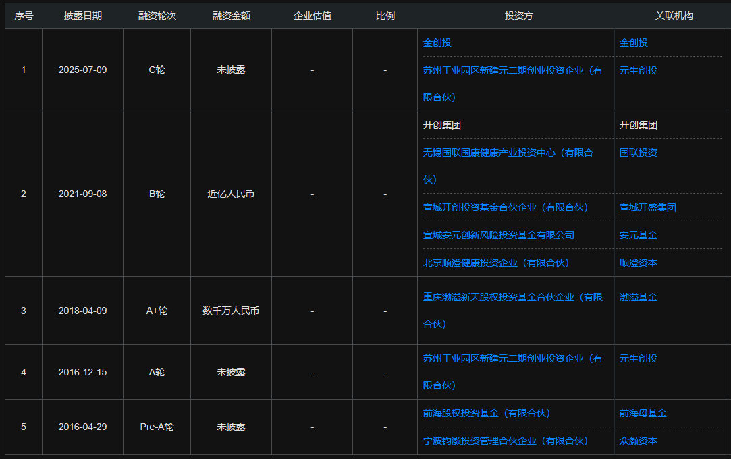Open 重庆渤溢新天股权投资基金合伙企业 link
This screenshot has height=459, width=731.
pyautogui.click(x=512, y=310)
